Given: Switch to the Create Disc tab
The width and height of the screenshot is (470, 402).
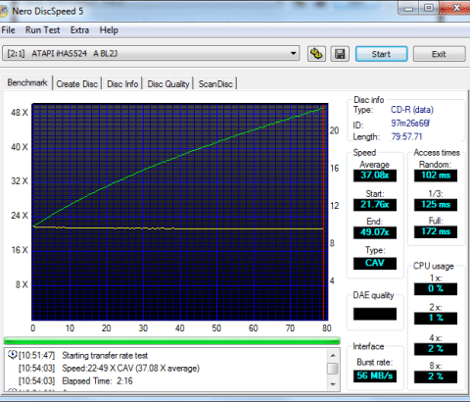Looking at the screenshot, I should (x=77, y=84).
